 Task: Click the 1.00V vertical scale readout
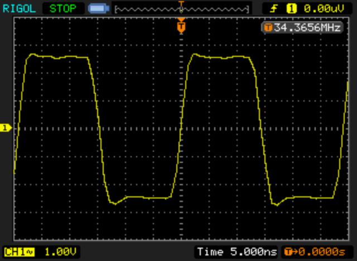click(61, 252)
